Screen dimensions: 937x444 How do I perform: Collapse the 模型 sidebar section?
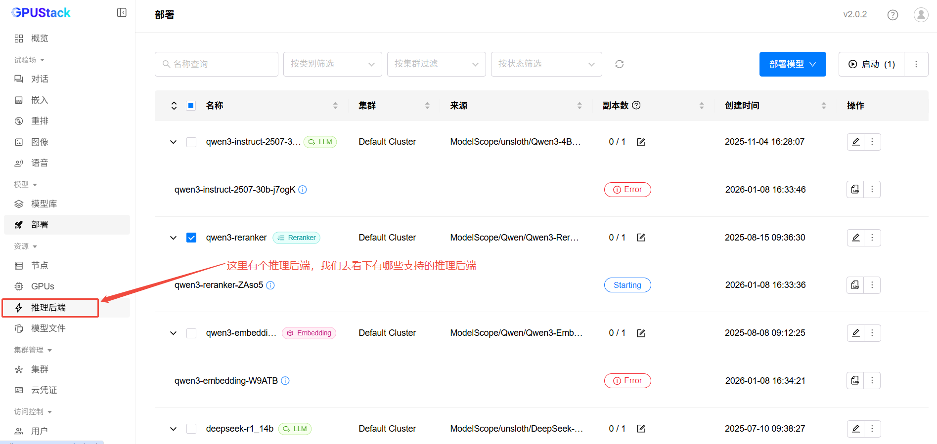(x=26, y=185)
